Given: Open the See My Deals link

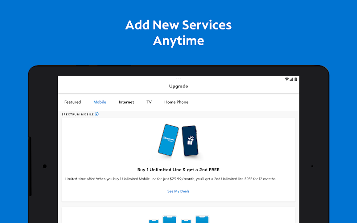Looking at the screenshot, I should click(x=178, y=191).
